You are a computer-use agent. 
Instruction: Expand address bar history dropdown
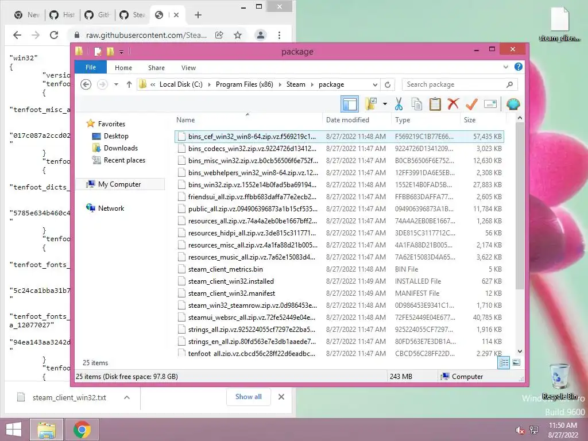(x=375, y=84)
